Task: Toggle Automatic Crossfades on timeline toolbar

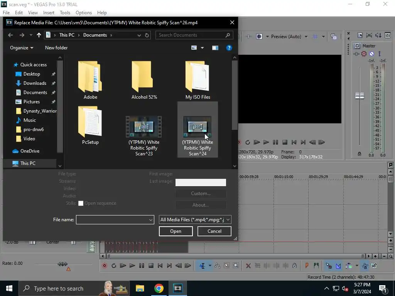Action: click(x=338, y=265)
